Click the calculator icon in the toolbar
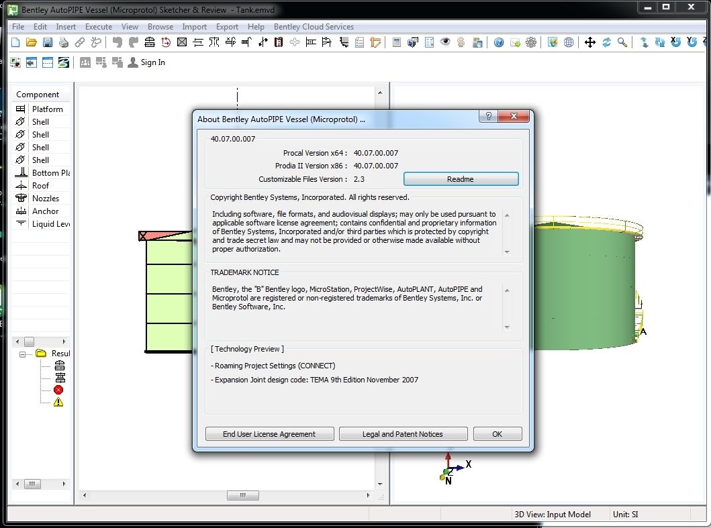Viewport: 711px width, 528px height. pyautogui.click(x=397, y=43)
